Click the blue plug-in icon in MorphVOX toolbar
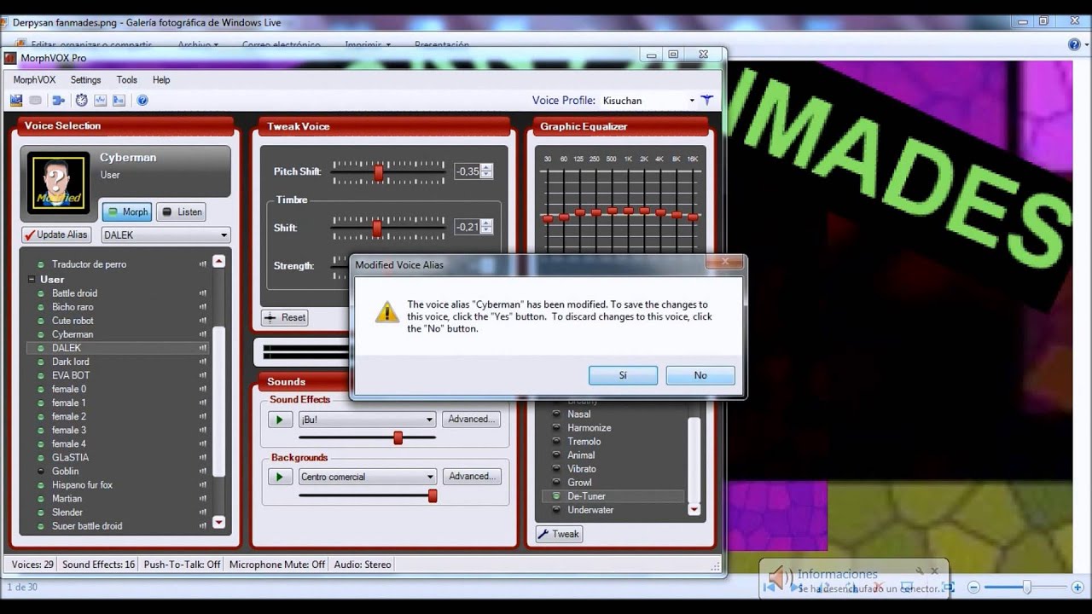Viewport: 1092px width, 614px height. [58, 101]
